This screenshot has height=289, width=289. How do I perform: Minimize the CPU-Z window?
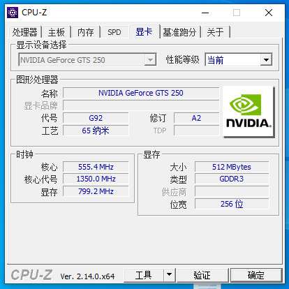(205, 13)
